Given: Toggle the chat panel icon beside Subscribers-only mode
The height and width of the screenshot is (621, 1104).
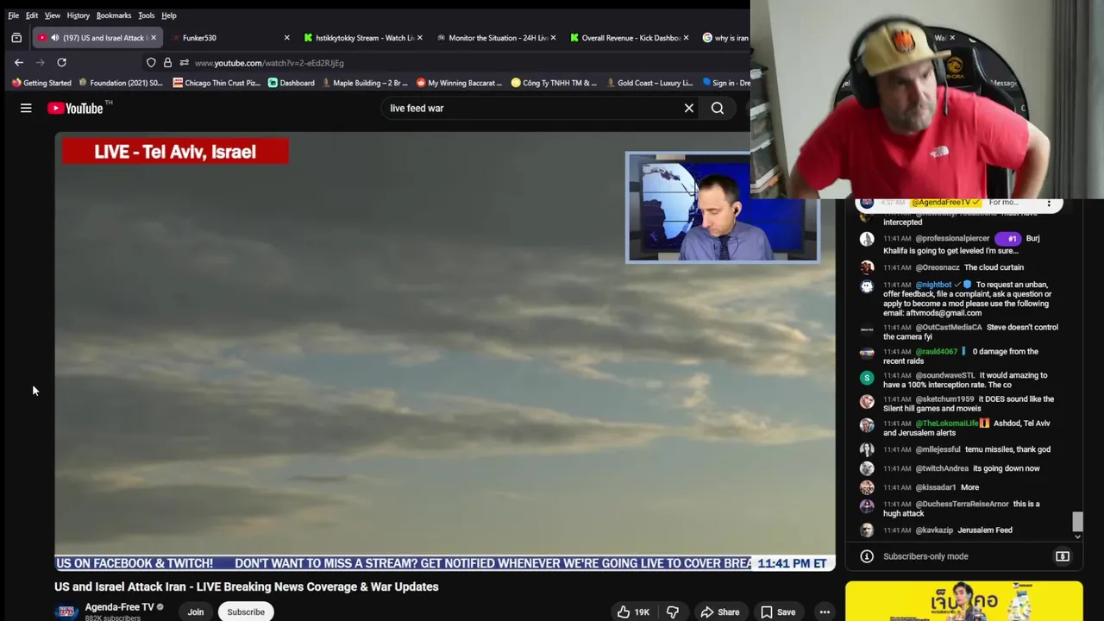Looking at the screenshot, I should tap(1063, 556).
